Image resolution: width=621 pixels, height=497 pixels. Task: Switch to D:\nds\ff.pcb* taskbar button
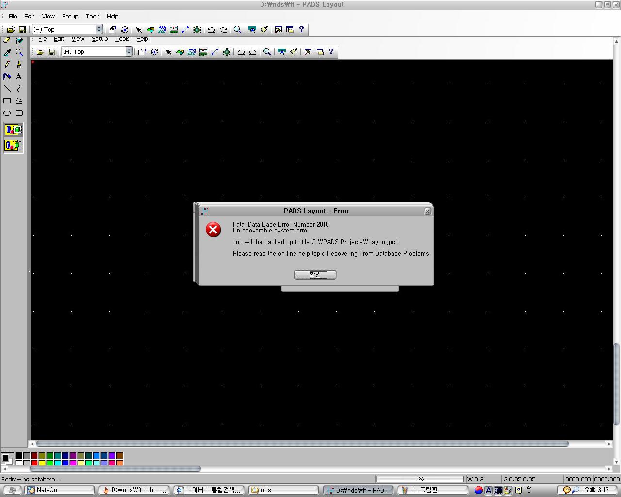tap(134, 490)
